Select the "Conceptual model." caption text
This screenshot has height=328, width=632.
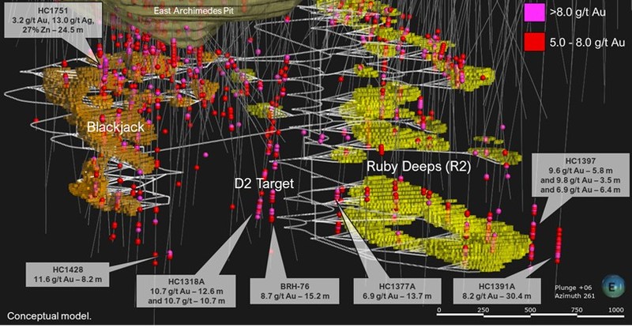49,315
